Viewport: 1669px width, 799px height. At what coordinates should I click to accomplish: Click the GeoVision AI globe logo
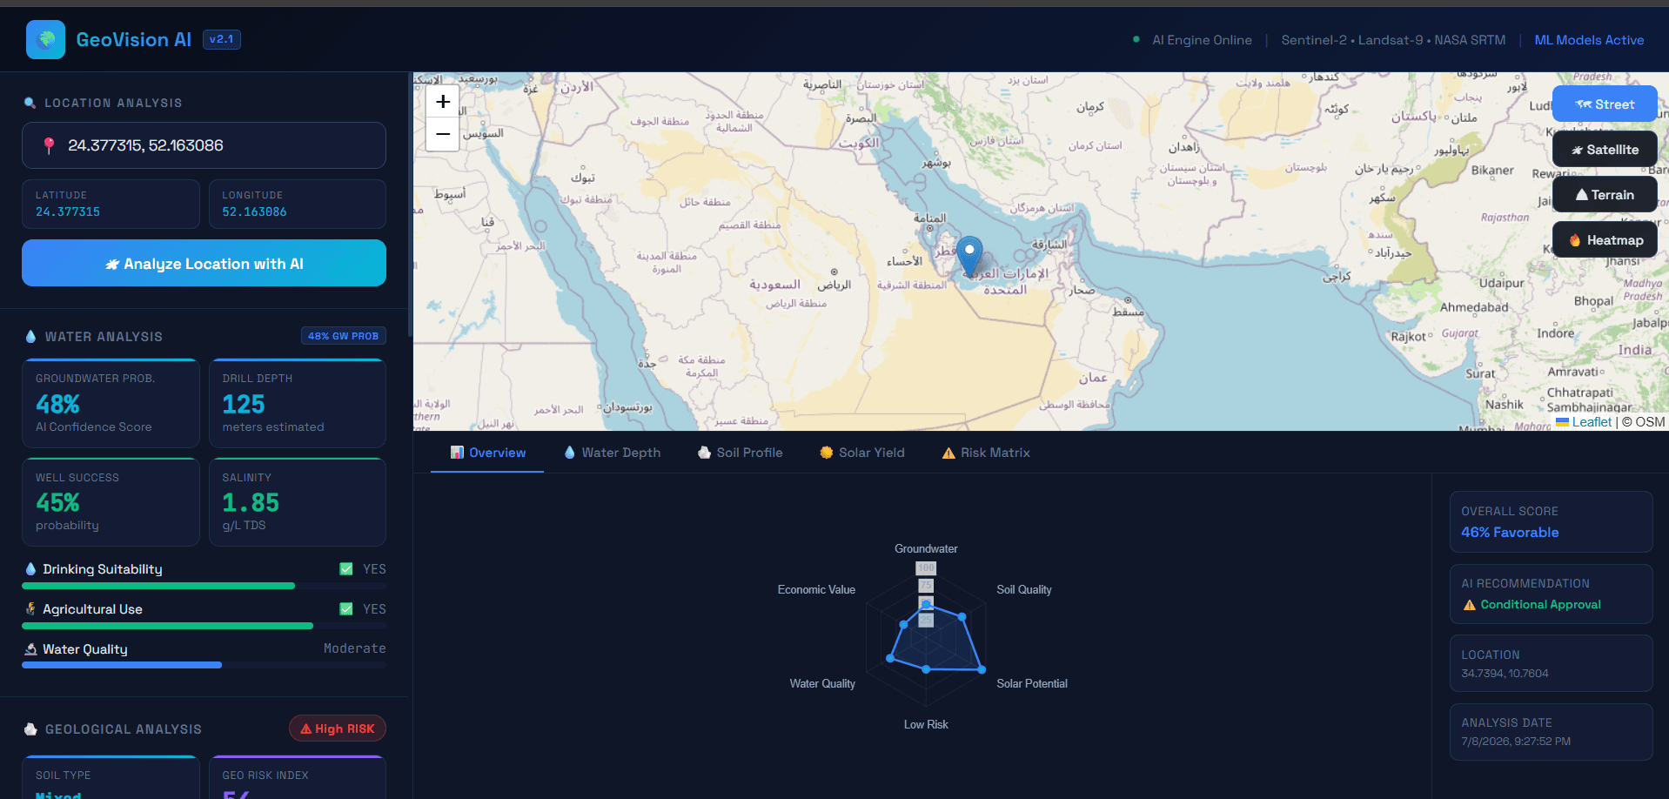45,39
